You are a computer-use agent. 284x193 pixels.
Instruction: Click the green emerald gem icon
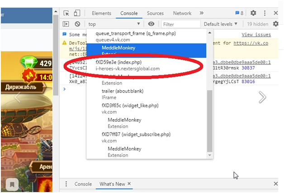coord(28,62)
